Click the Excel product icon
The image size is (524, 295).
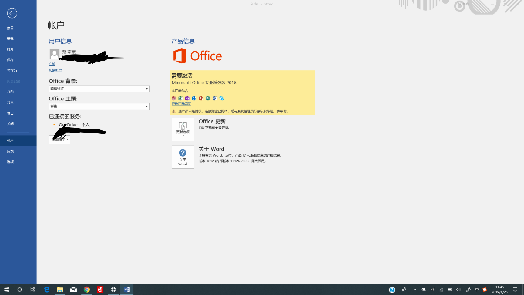click(181, 98)
